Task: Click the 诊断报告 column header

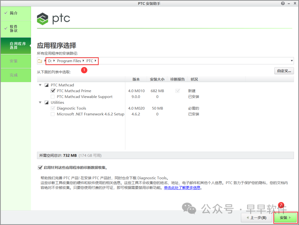Action: [177, 79]
